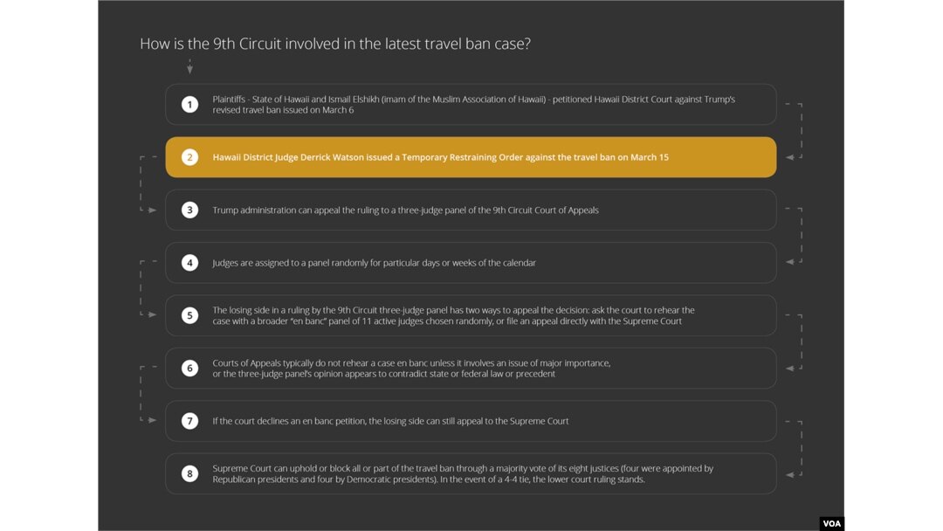Click the number 6 circle icon
The width and height of the screenshot is (943, 531).
pos(189,368)
